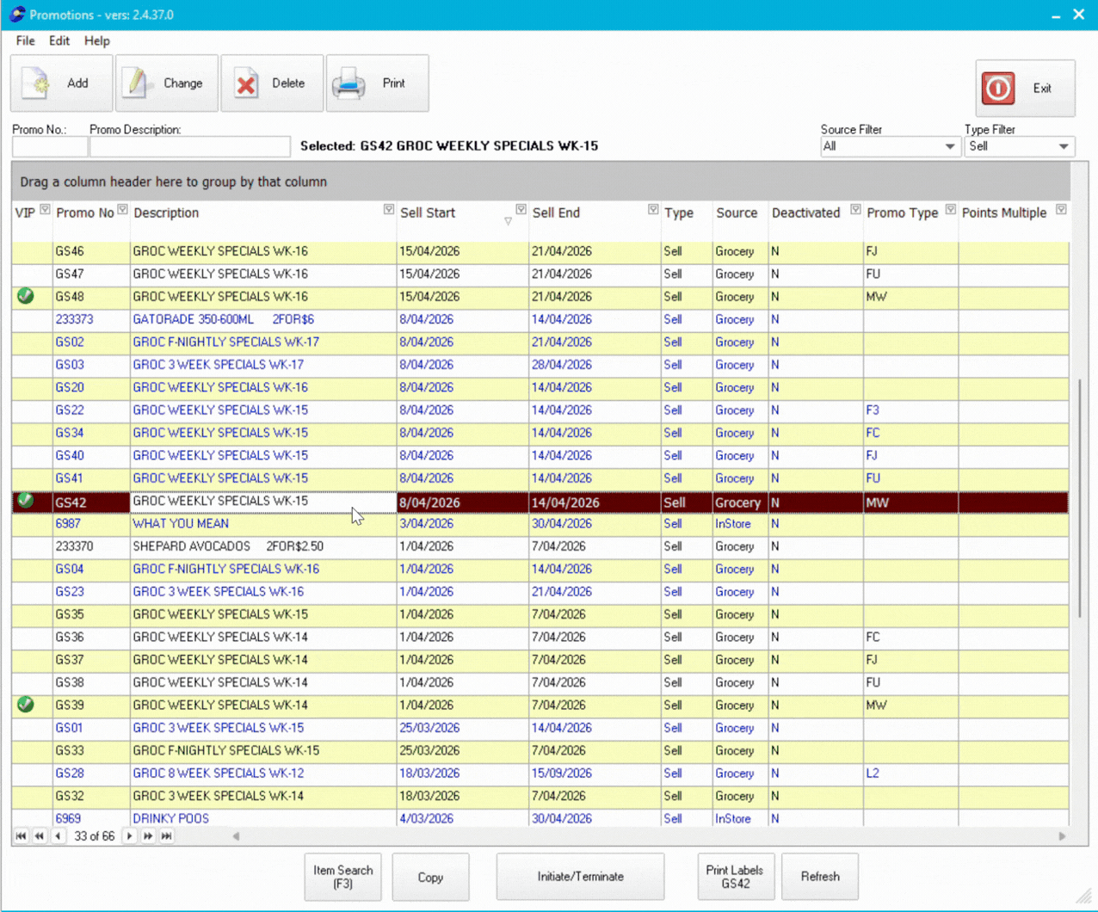
Task: Click the Add promotion toolbar icon
Action: pyautogui.click(x=36, y=83)
